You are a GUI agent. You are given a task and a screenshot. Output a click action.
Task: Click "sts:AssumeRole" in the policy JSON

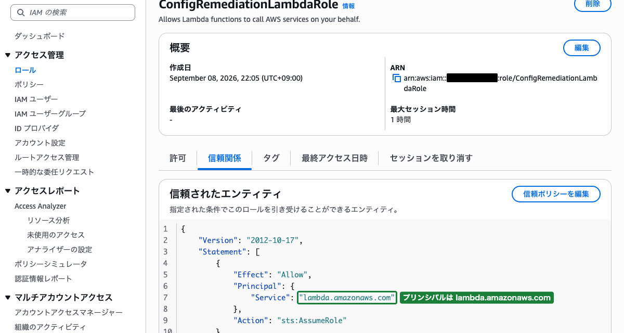tap(312, 321)
